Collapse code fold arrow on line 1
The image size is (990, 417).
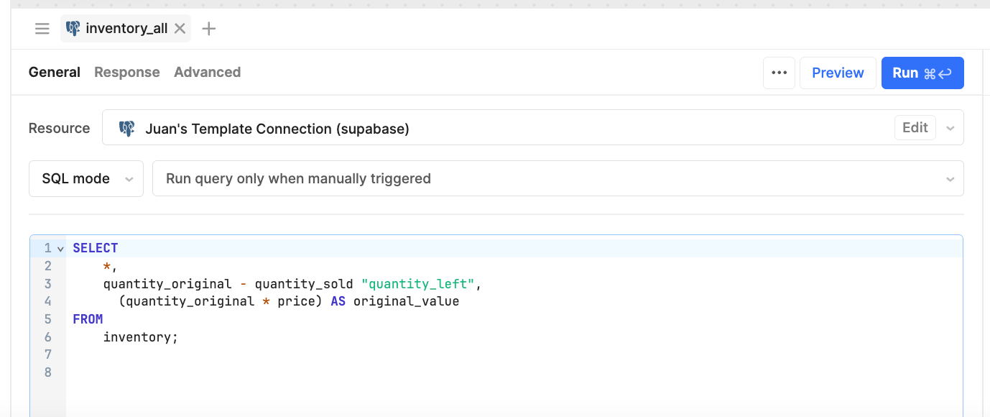click(x=60, y=249)
